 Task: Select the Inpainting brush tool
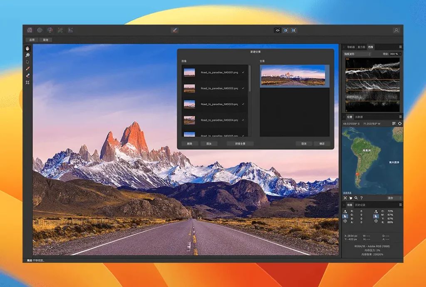point(27,69)
